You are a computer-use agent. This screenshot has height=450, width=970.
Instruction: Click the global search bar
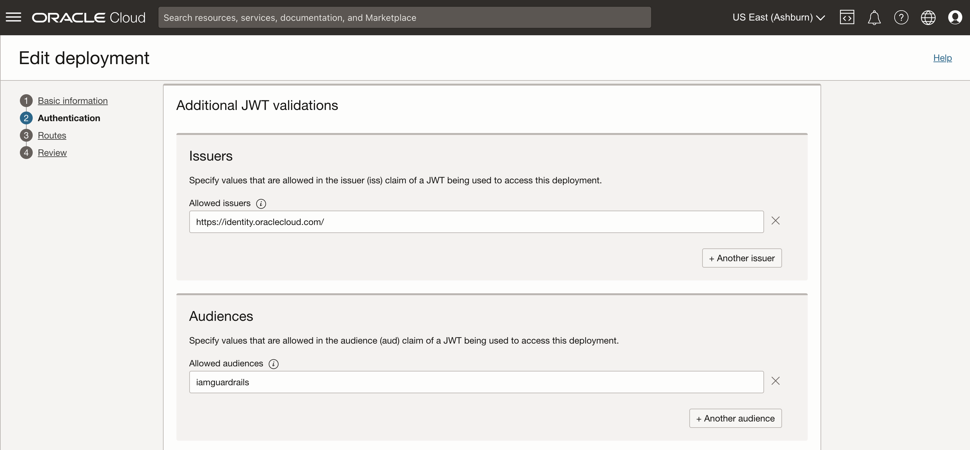tap(404, 17)
